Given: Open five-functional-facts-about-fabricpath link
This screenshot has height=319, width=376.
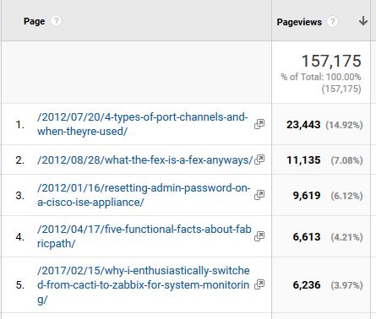Looking at the screenshot, I should pos(144,236).
